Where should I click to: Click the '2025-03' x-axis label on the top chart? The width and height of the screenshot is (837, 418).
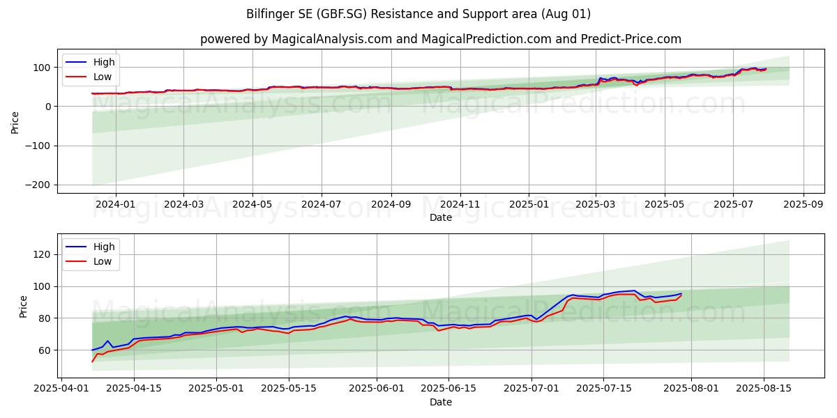click(595, 204)
